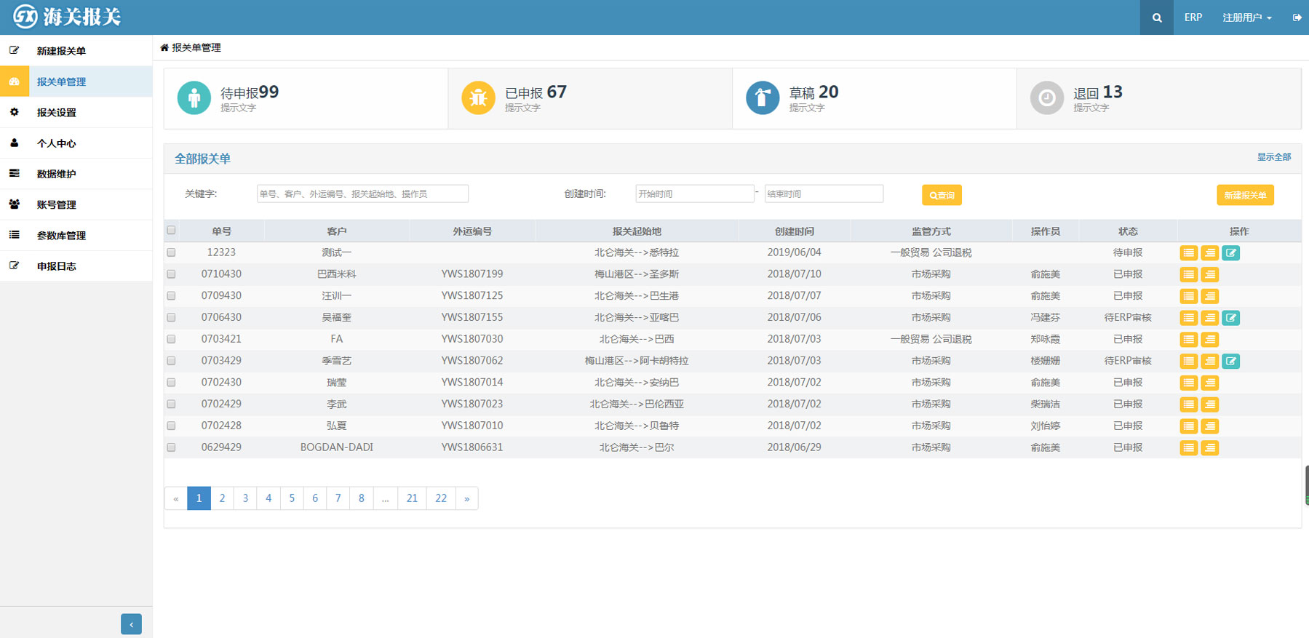Click the yellow 查询 search button
Screen dimensions: 1309x638
click(x=942, y=195)
